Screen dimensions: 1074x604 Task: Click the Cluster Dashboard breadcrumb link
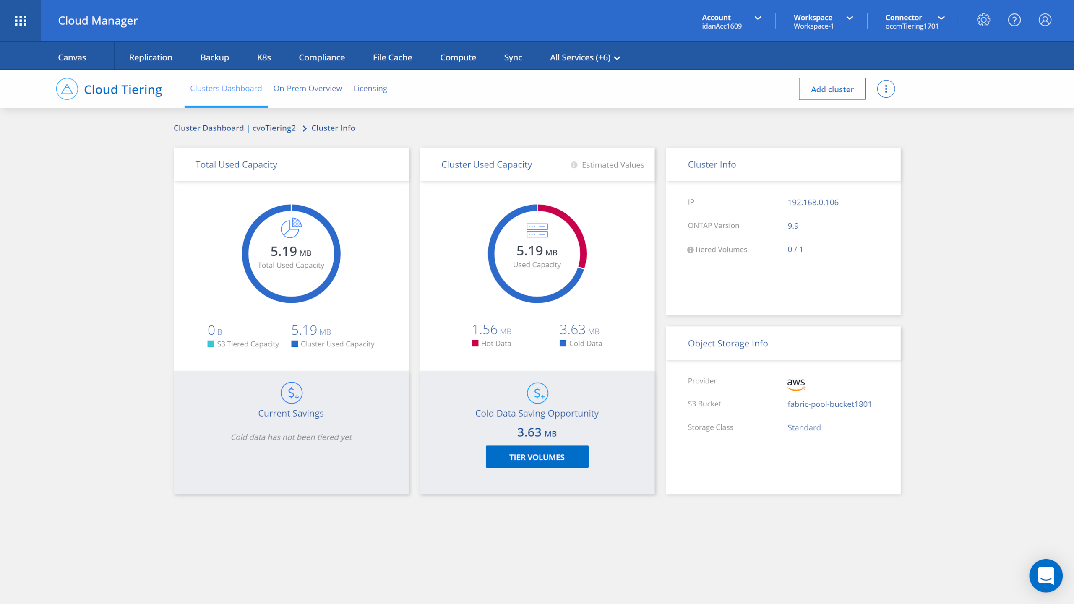[209, 128]
